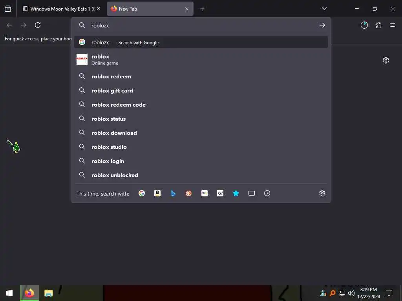
Task: Select the roblox redeem suggestion
Action: (x=201, y=76)
